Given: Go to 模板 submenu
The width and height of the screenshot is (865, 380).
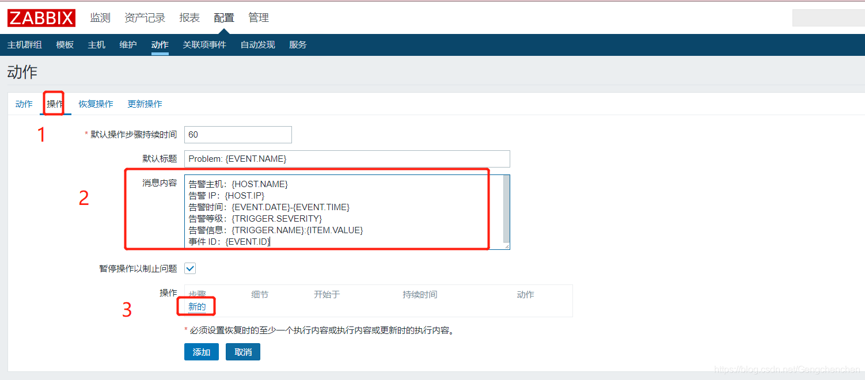Looking at the screenshot, I should point(65,45).
